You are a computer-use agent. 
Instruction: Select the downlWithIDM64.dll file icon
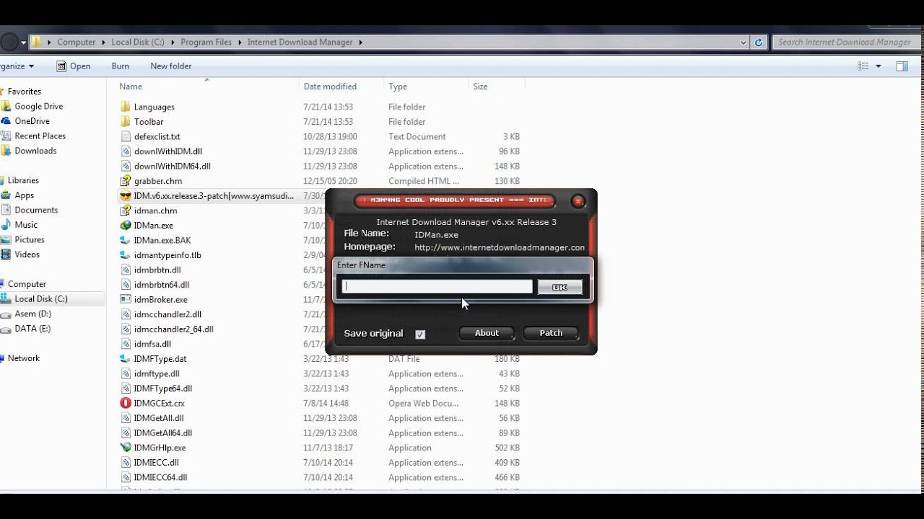tap(126, 166)
